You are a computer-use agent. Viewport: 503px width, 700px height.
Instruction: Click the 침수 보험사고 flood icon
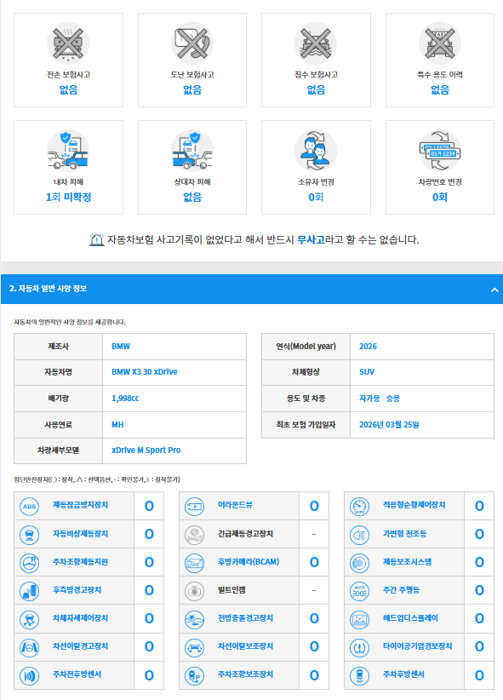[x=316, y=43]
